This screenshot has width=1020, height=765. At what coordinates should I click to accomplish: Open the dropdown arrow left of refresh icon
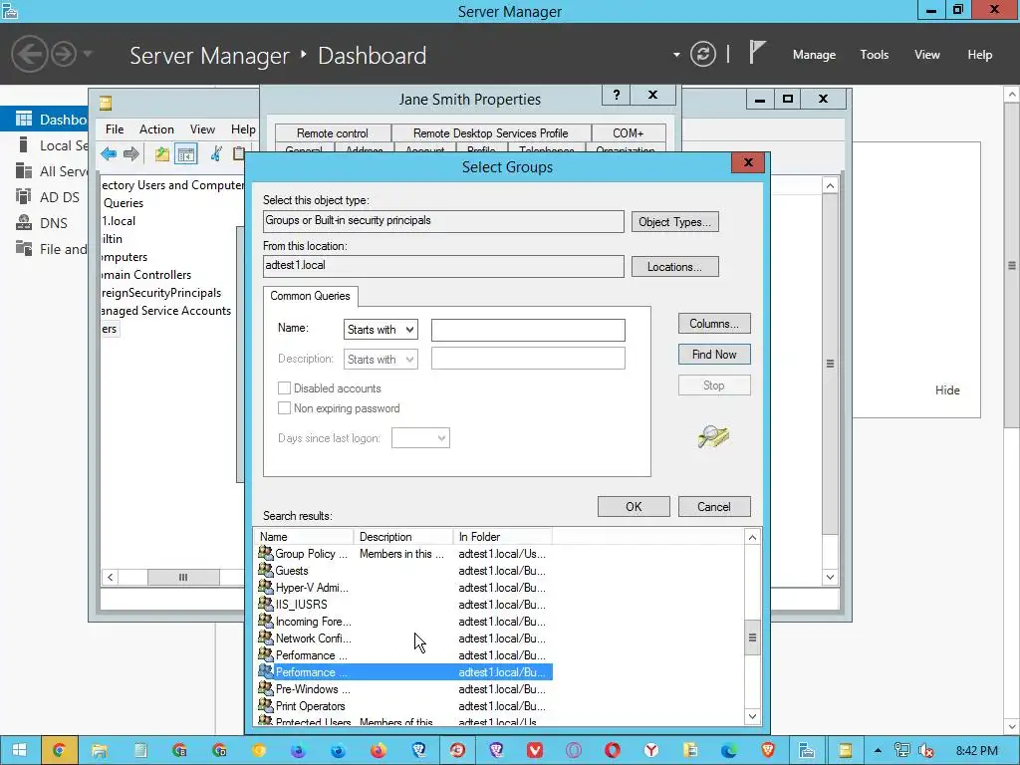point(676,55)
